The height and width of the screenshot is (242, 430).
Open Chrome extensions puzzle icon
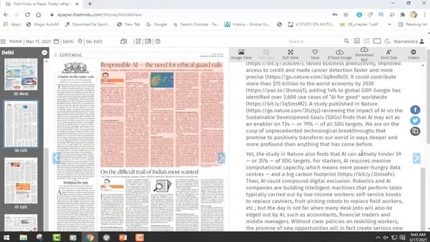[x=402, y=15]
